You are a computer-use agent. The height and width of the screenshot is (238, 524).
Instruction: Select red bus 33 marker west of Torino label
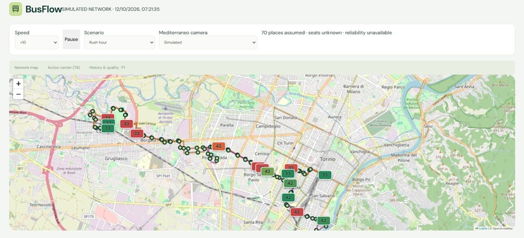291,167
